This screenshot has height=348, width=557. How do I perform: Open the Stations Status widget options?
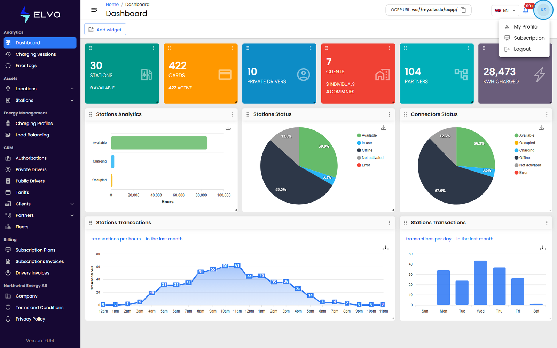[x=389, y=114]
